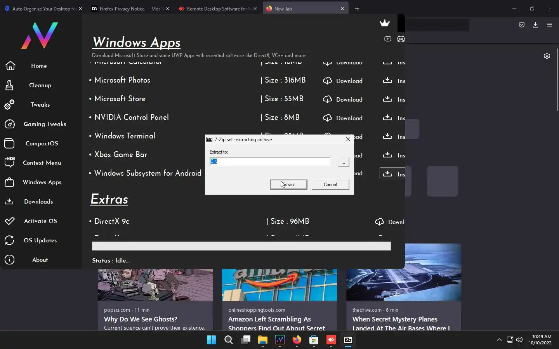Open Activate OS page
This screenshot has width=559, height=349.
point(40,221)
